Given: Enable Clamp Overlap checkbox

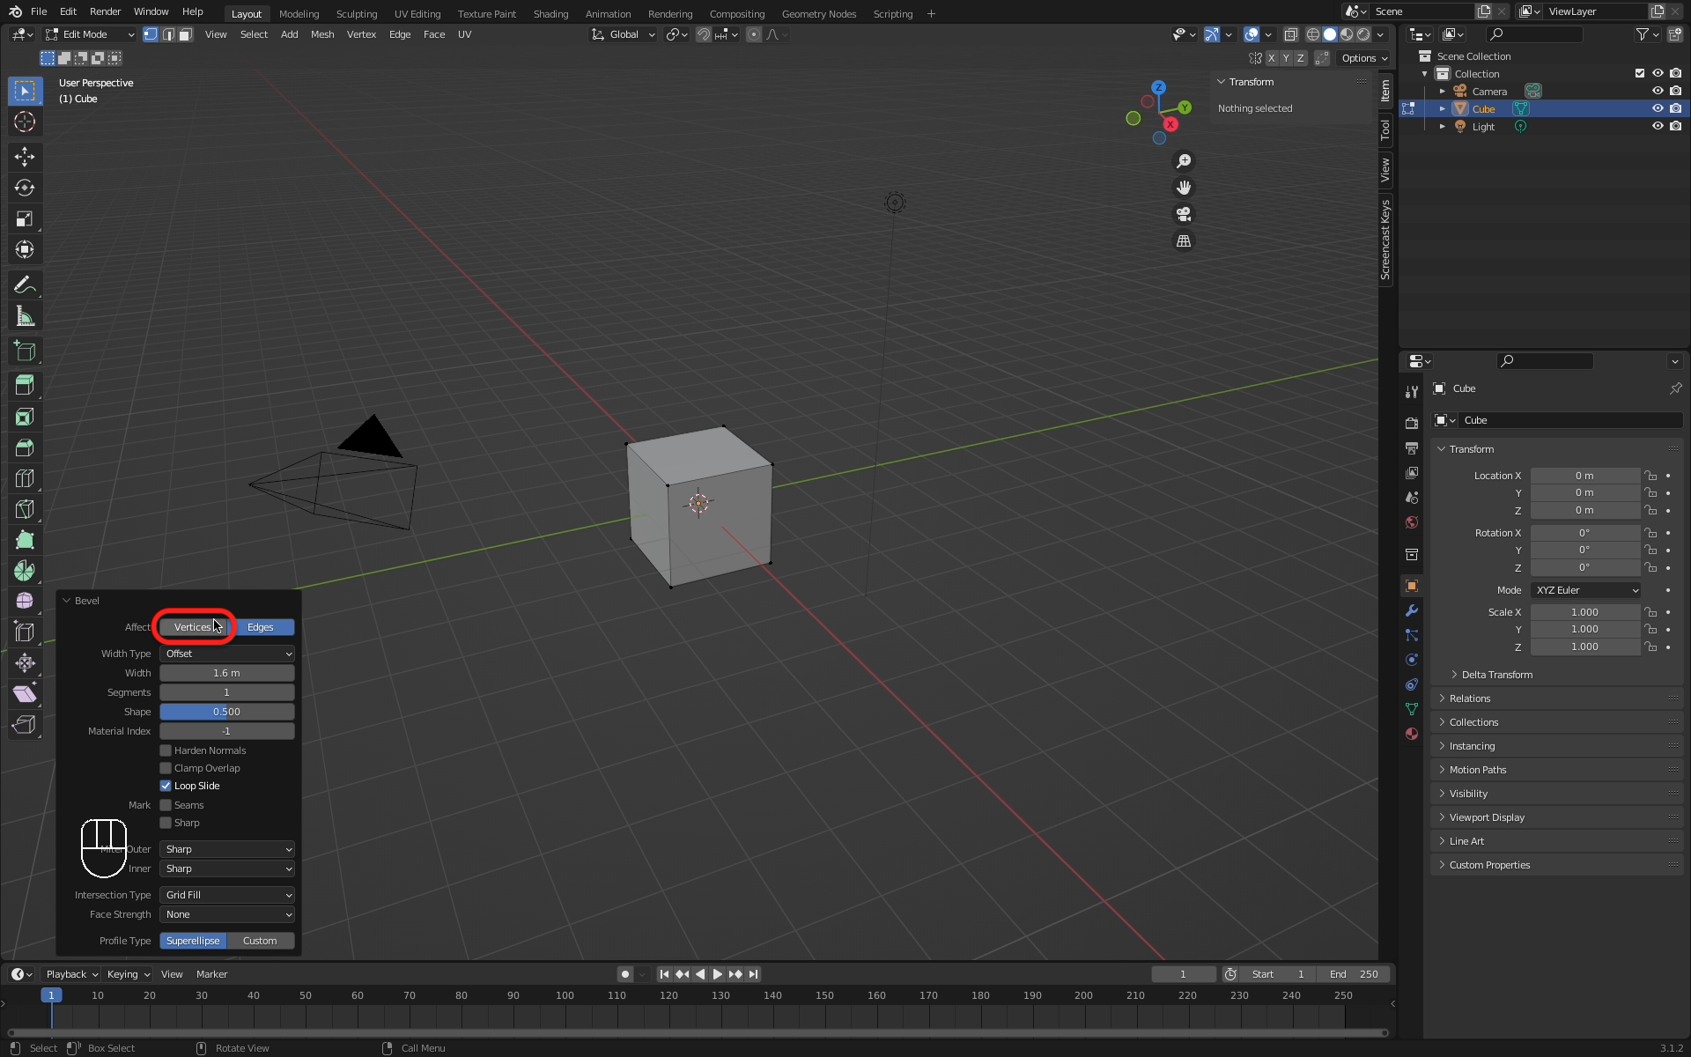Looking at the screenshot, I should point(166,768).
